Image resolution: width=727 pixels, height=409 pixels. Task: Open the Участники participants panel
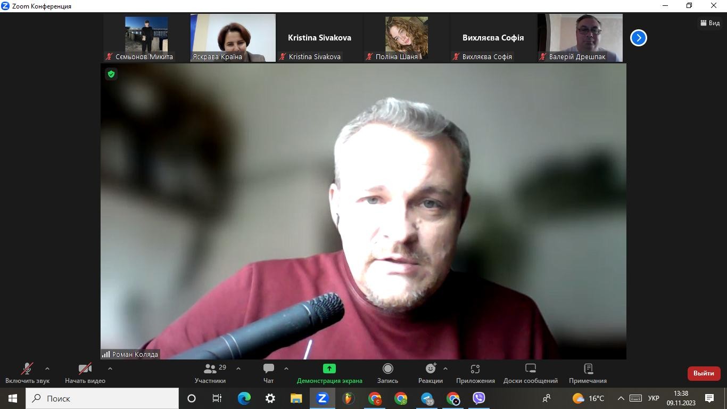(x=210, y=373)
